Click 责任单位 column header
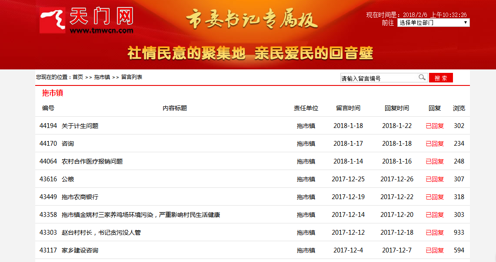The width and height of the screenshot is (496, 262). click(x=306, y=108)
